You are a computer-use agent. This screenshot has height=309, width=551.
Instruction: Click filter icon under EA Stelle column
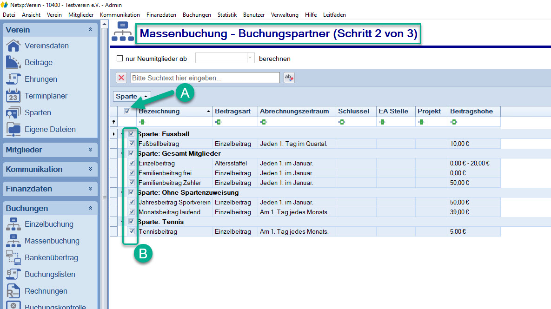(x=382, y=122)
